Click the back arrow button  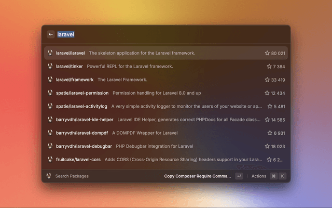(x=51, y=34)
